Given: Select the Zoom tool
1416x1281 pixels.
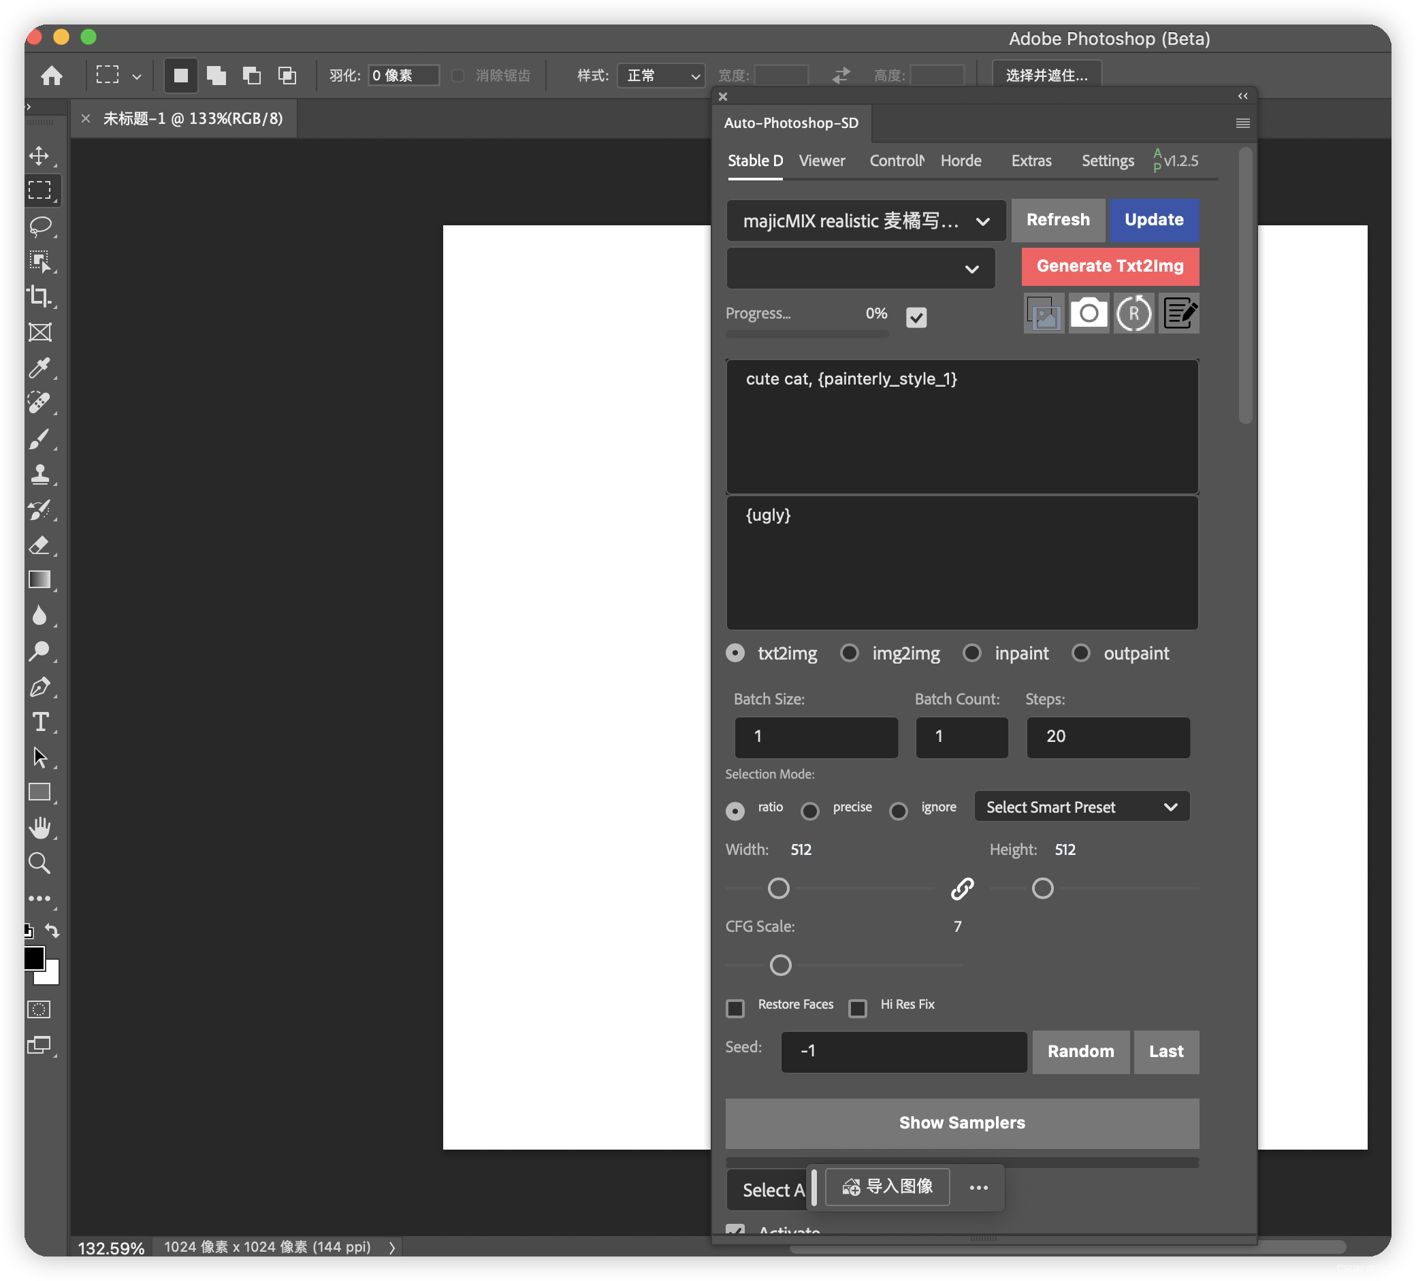Looking at the screenshot, I should [39, 863].
